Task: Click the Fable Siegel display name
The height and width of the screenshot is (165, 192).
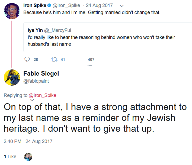Action: pyautogui.click(x=41, y=73)
